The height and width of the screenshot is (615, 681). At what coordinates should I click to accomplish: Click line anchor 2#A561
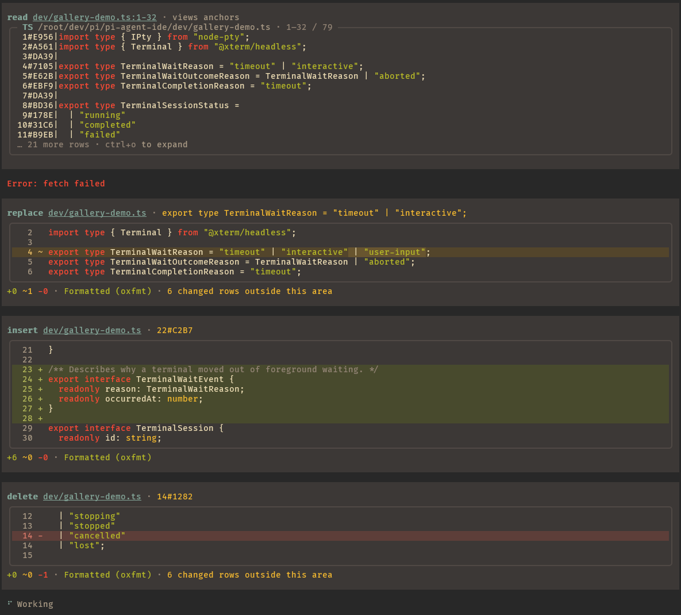(x=38, y=47)
